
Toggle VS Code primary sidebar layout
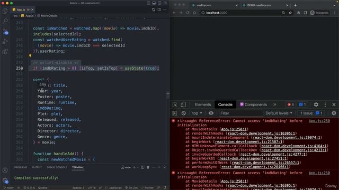click(148, 3)
